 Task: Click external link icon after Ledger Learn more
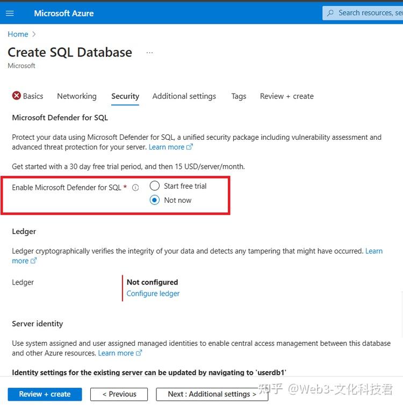tap(33, 261)
